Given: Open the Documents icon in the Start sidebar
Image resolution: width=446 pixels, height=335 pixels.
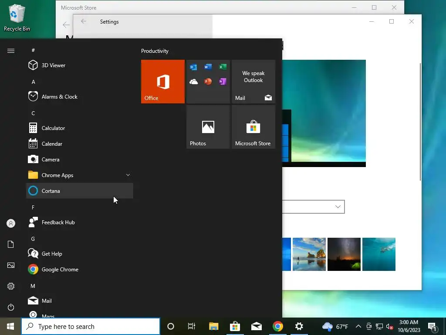Looking at the screenshot, I should [x=11, y=244].
